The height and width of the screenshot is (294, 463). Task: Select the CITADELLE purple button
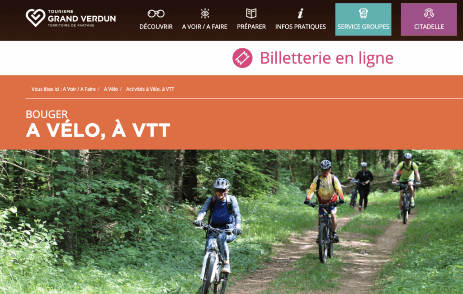pyautogui.click(x=429, y=19)
